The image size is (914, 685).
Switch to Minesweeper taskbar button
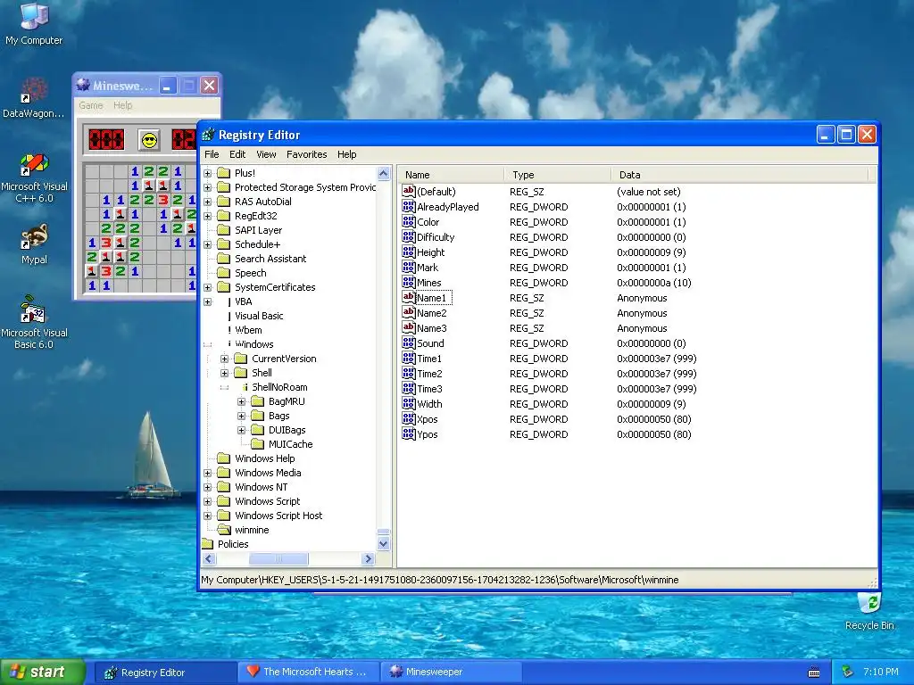tap(451, 673)
